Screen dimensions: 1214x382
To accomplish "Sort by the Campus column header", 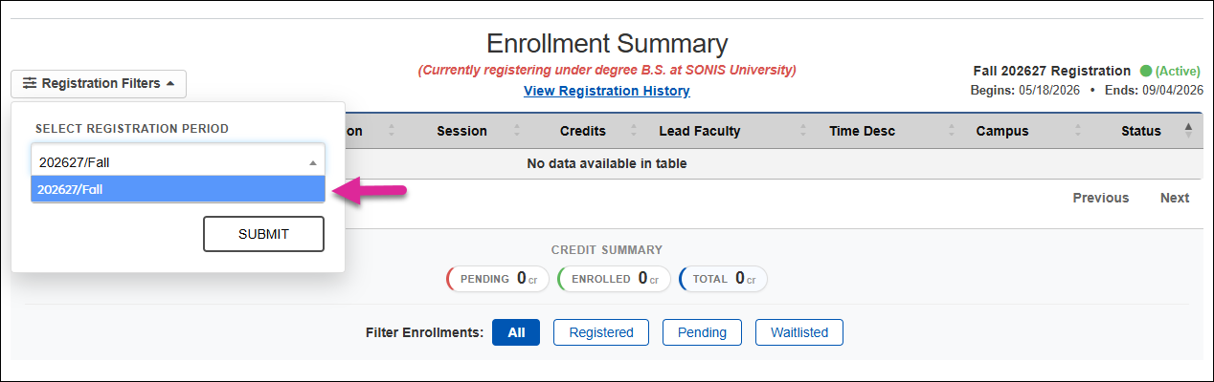I will 1002,131.
